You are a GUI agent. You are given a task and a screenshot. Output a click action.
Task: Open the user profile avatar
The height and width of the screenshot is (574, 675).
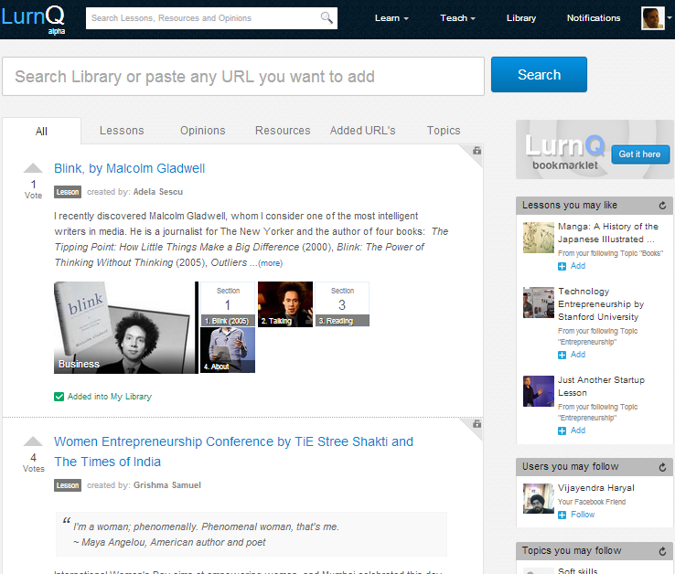point(653,18)
